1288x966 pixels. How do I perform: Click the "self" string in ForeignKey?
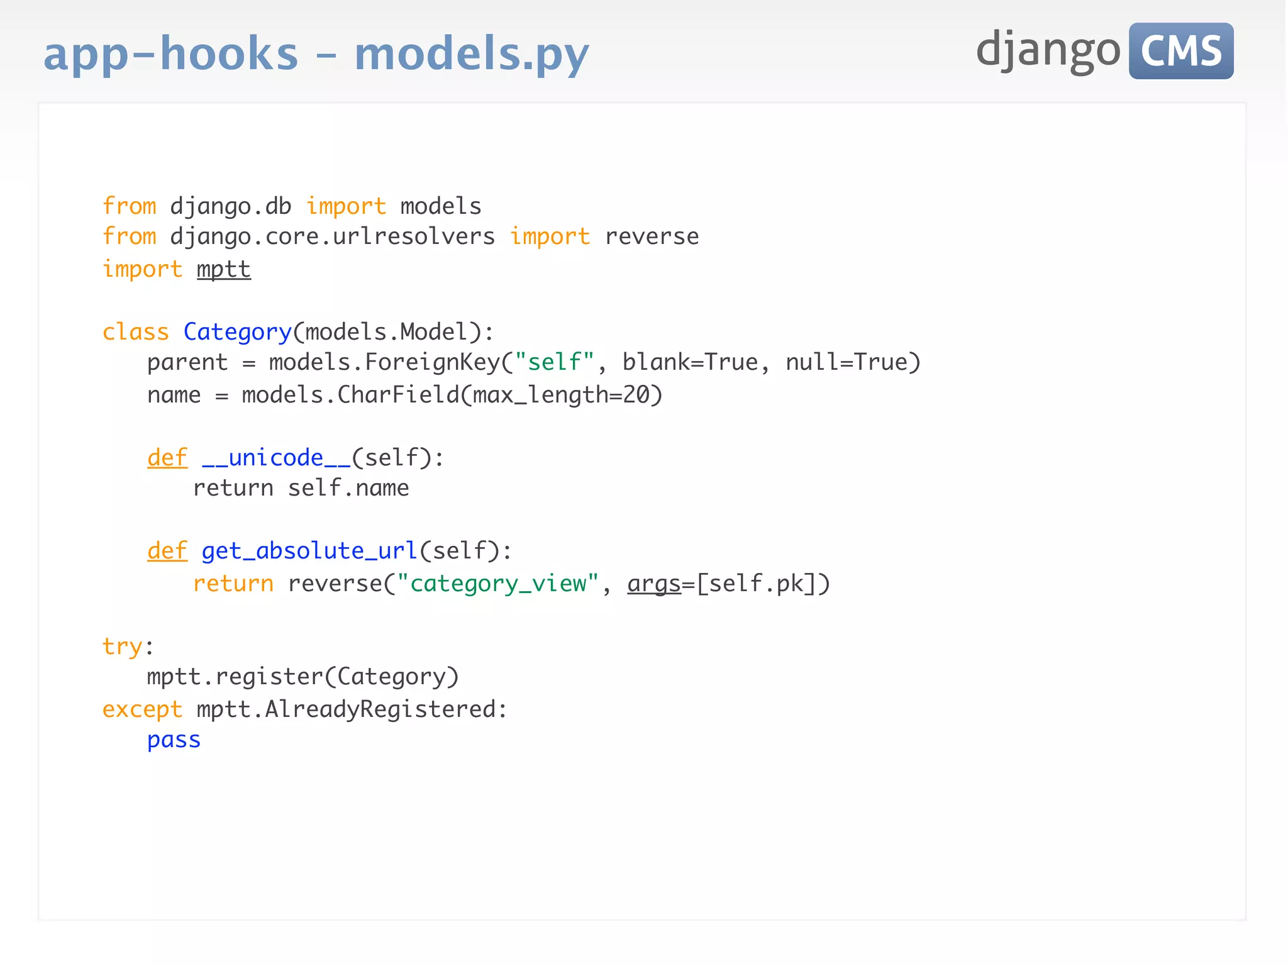coord(554,363)
